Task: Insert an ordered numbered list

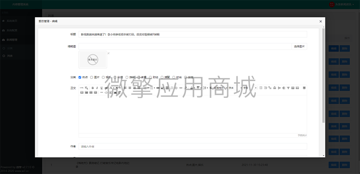Action: (x=145, y=88)
